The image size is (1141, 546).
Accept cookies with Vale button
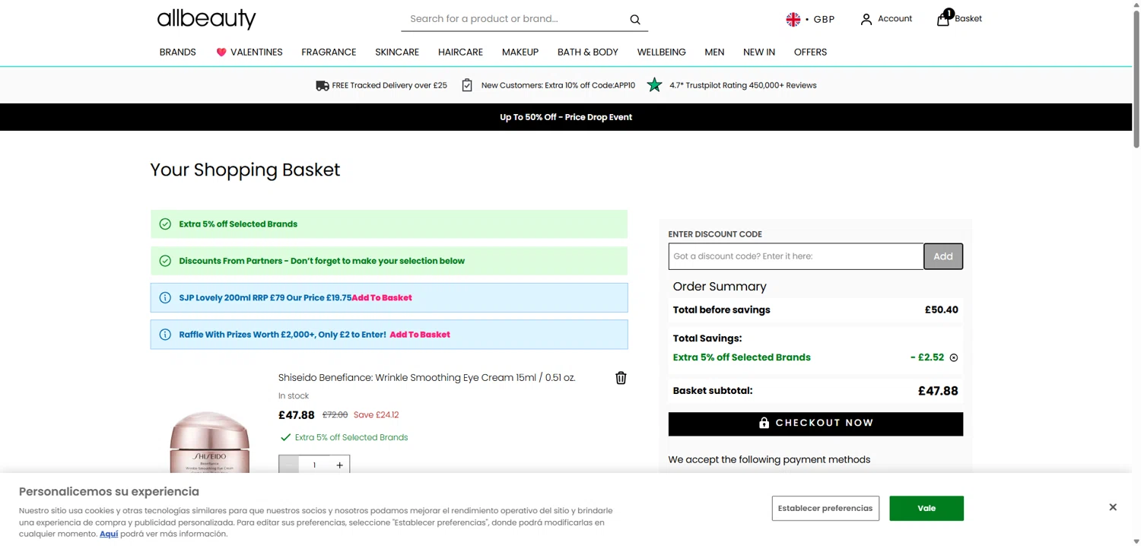click(926, 508)
